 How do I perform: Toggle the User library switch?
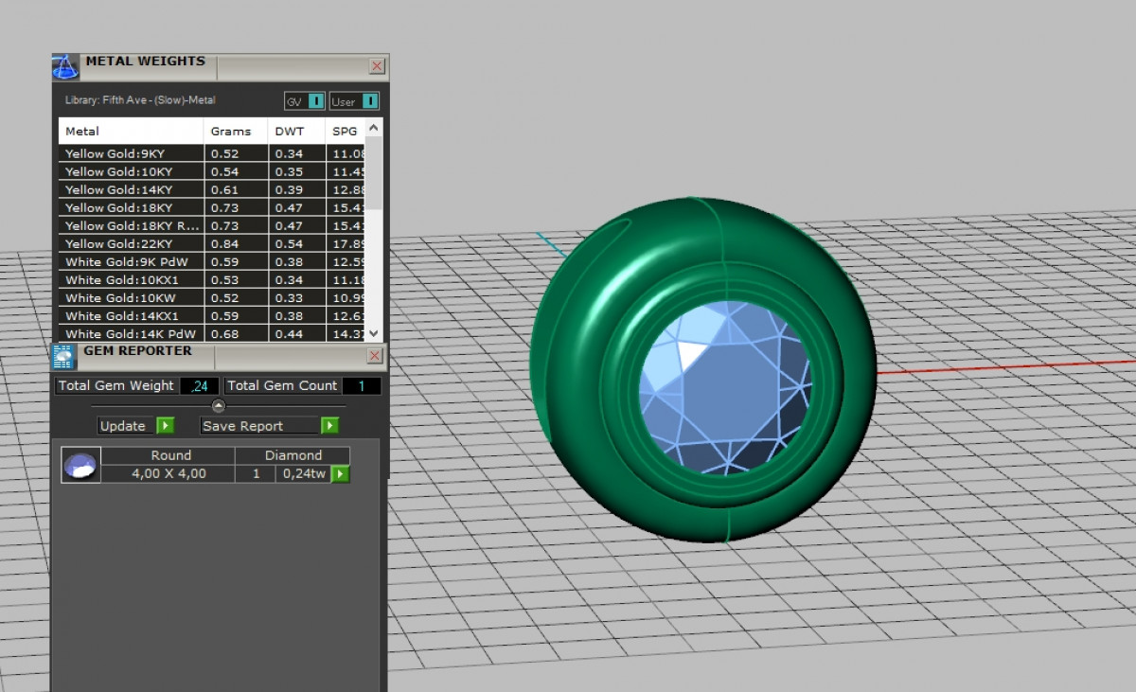coord(354,101)
